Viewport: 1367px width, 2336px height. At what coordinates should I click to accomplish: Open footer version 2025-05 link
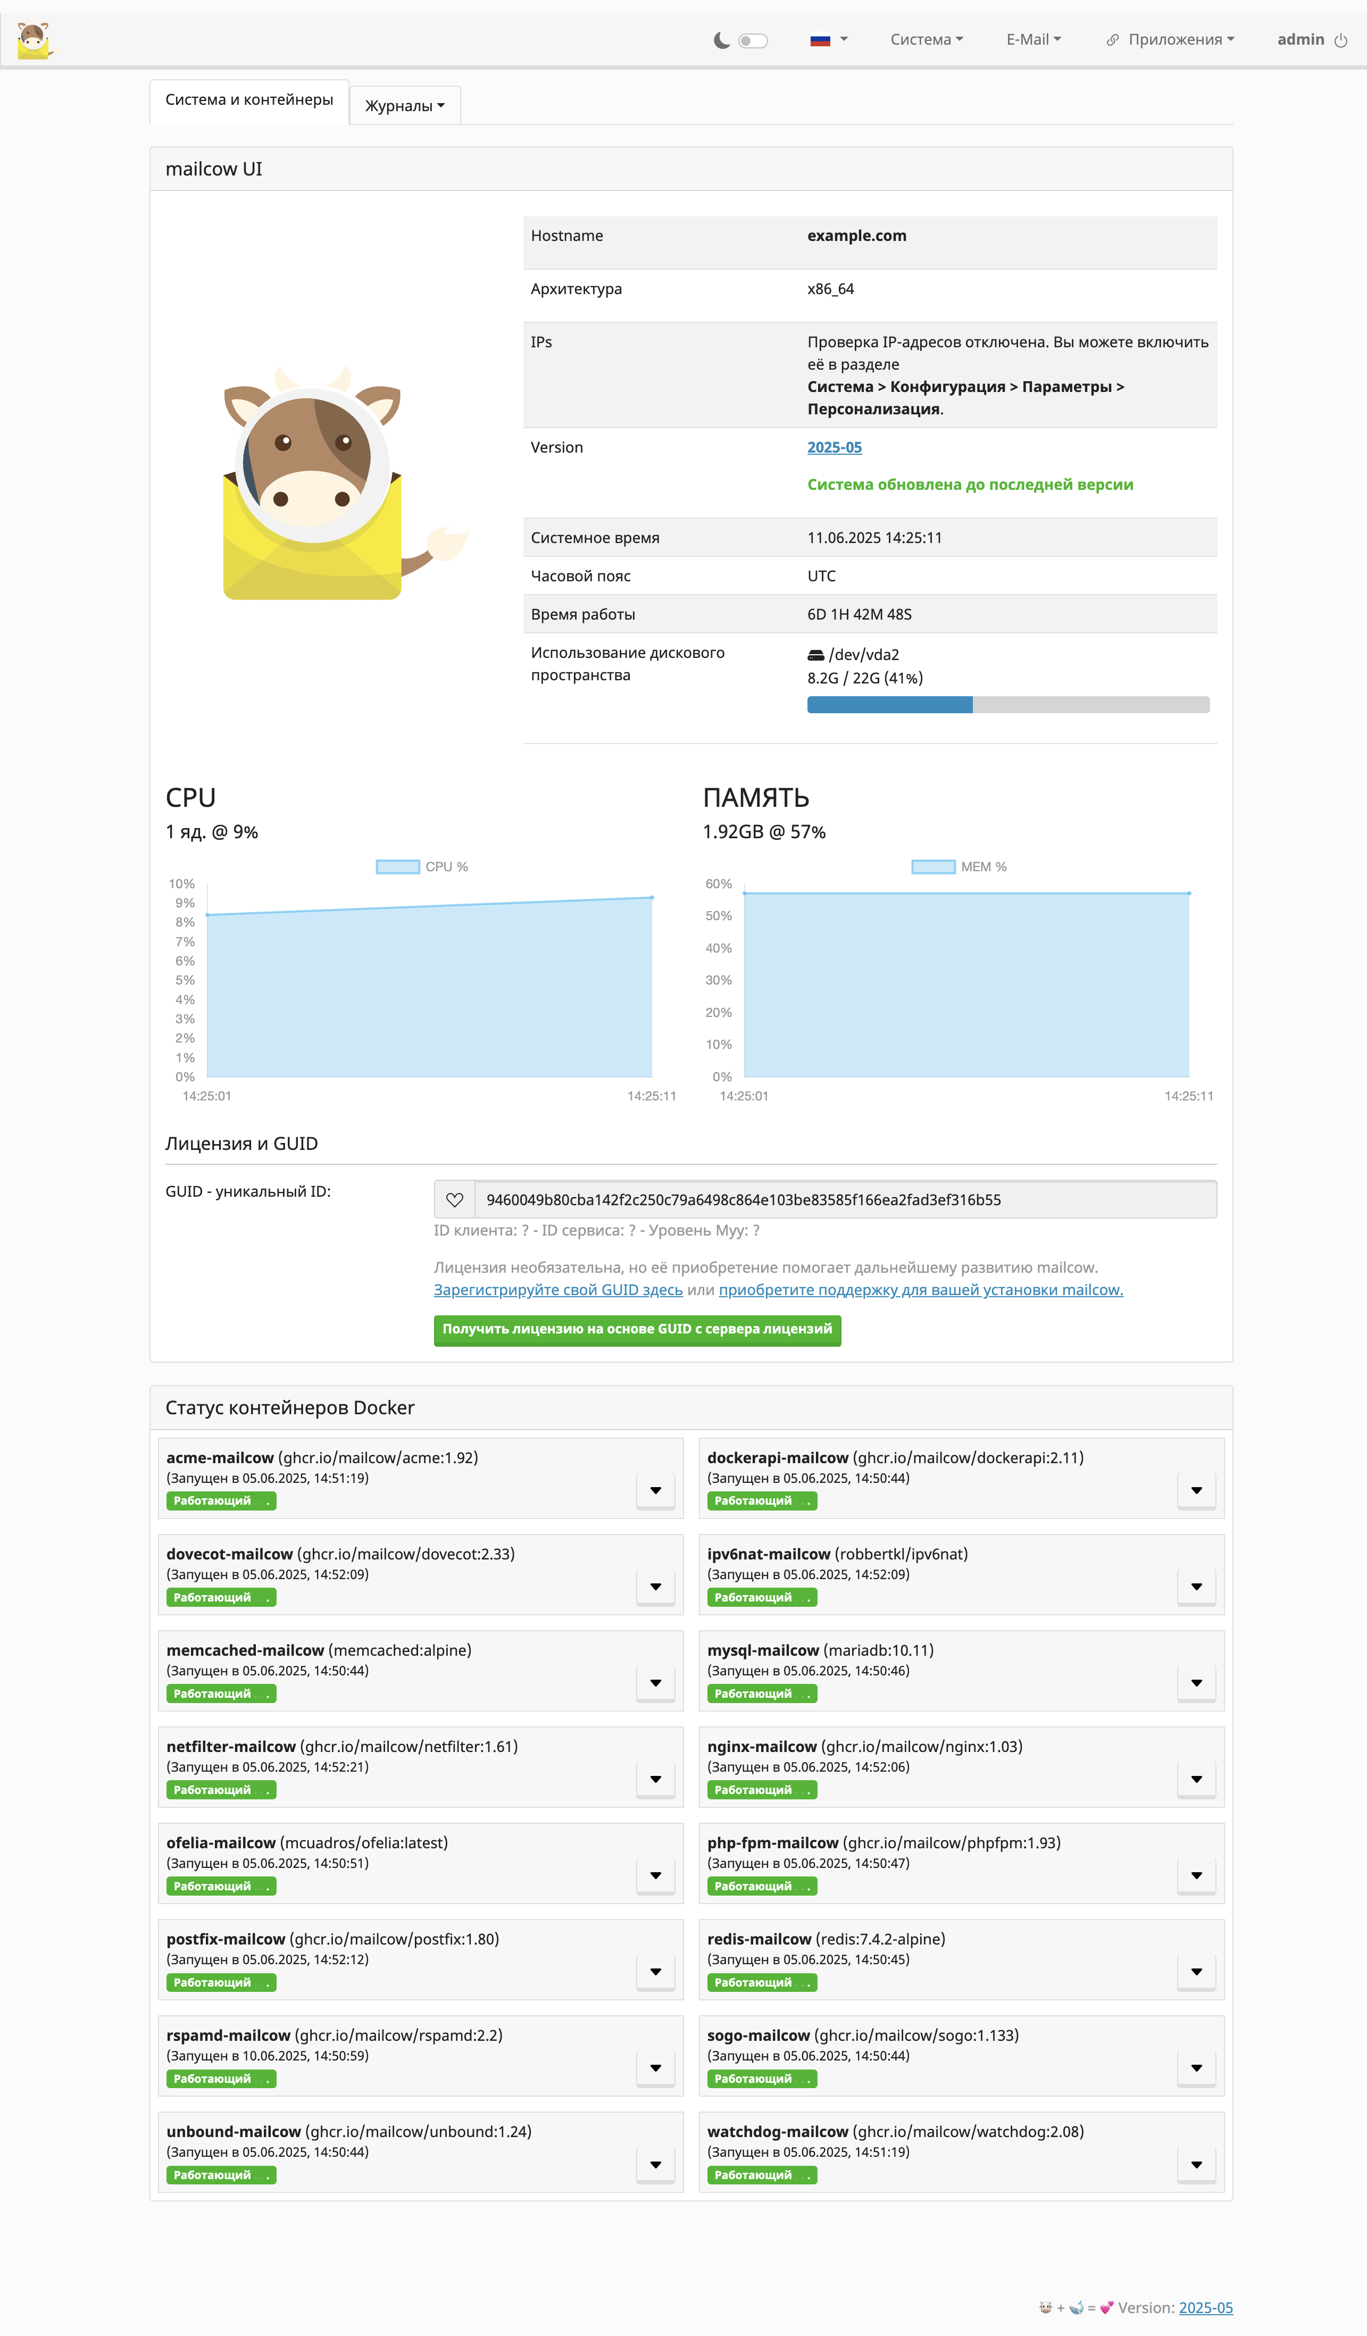coord(1206,2308)
